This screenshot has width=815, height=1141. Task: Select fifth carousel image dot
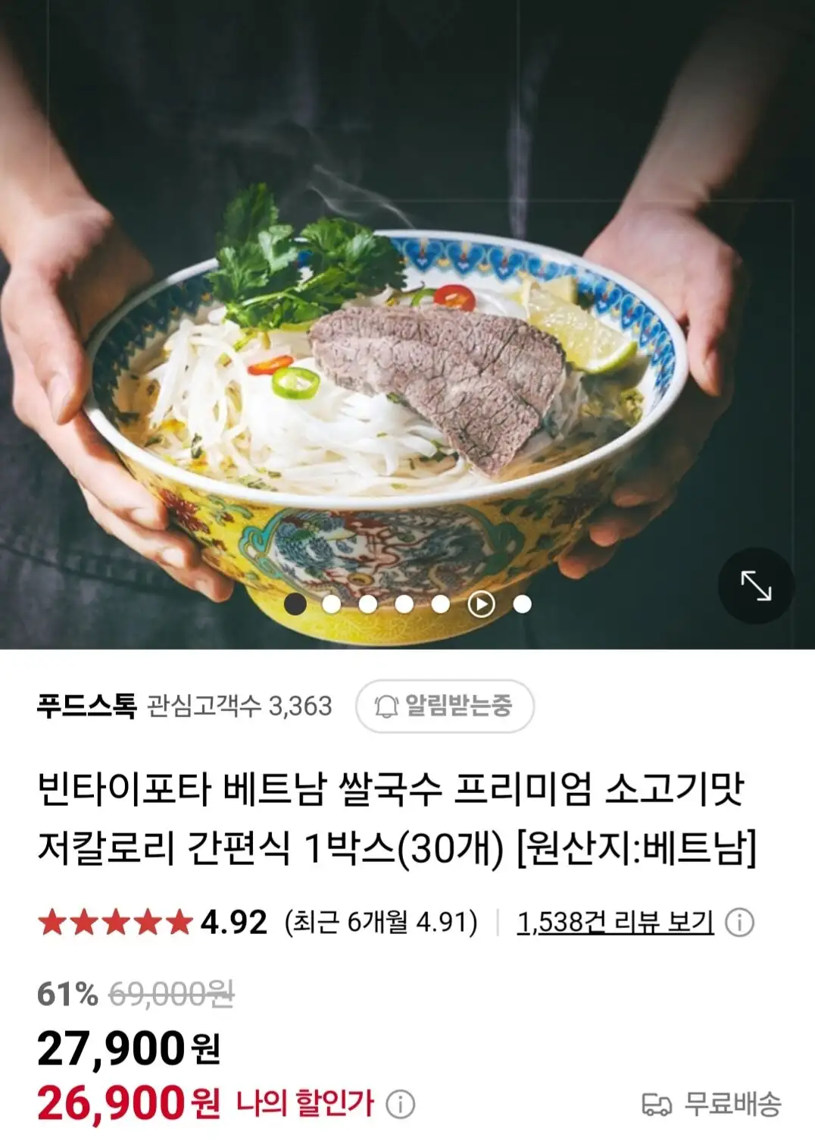point(441,604)
